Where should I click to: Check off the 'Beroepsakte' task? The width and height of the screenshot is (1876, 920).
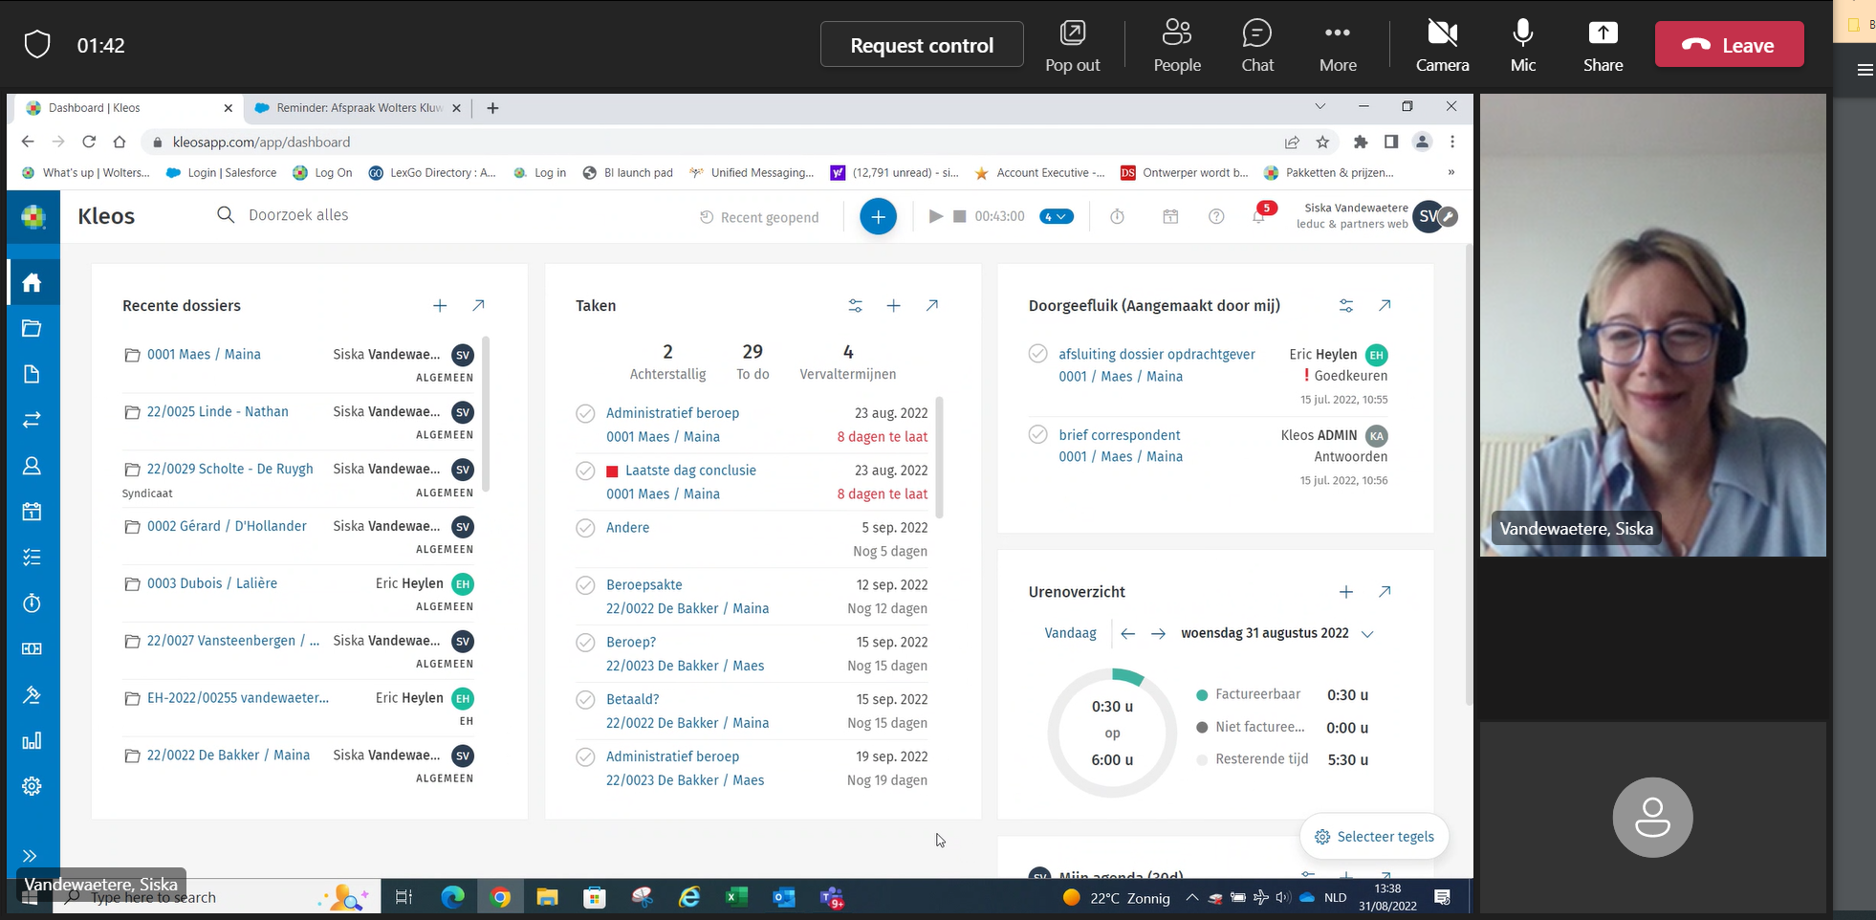(585, 585)
